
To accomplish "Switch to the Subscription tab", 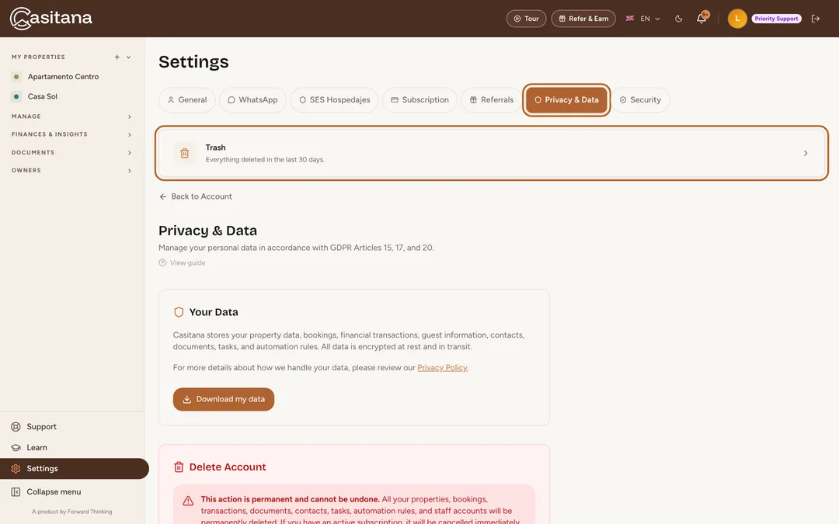I will [x=419, y=100].
